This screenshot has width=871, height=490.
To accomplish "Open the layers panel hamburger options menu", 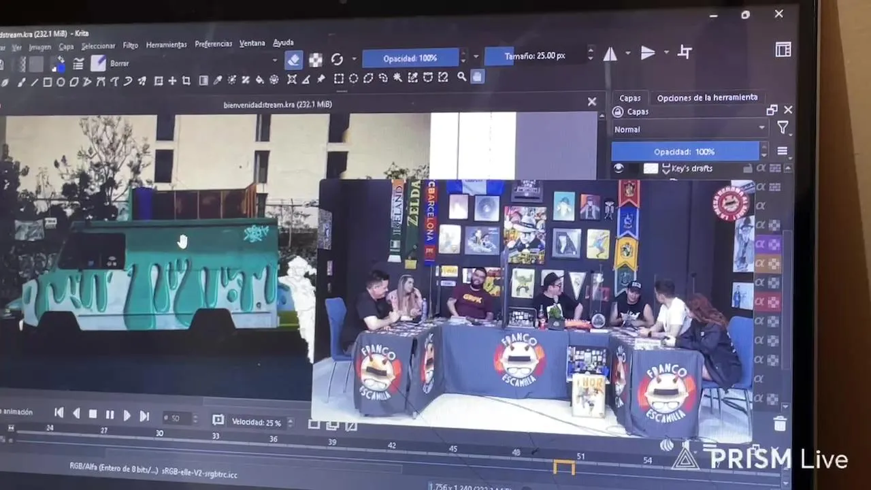I will coord(782,151).
